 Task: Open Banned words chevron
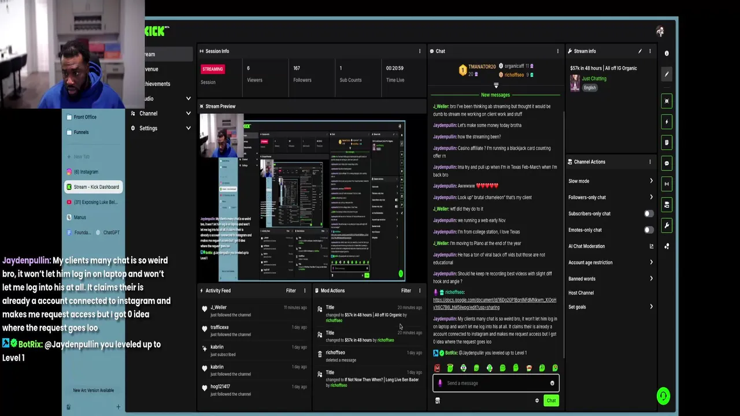[652, 278]
